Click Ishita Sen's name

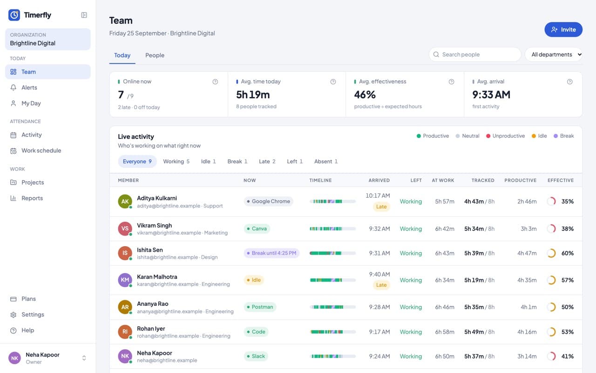pos(150,250)
